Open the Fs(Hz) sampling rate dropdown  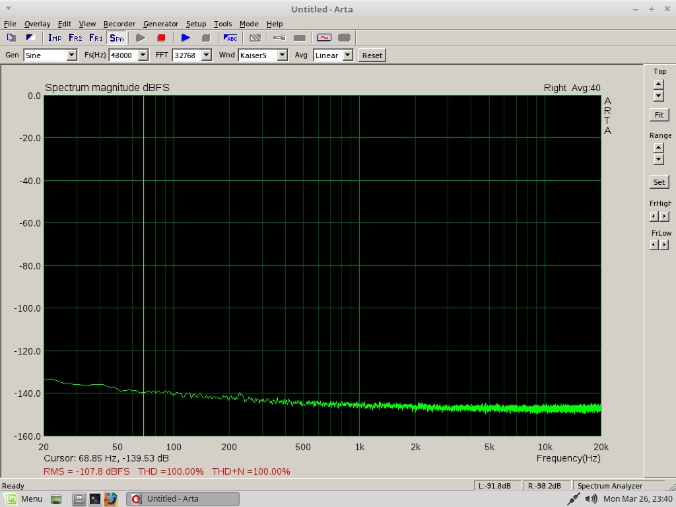(143, 55)
